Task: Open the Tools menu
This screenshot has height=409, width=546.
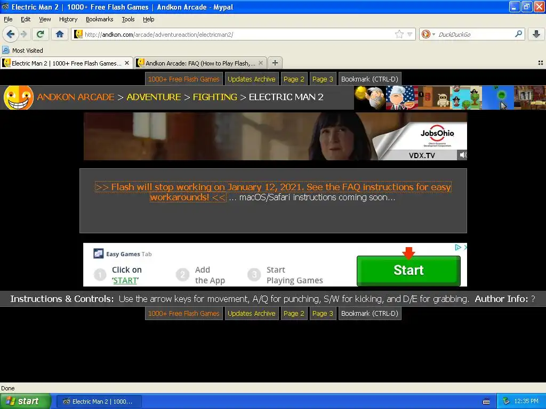Action: (x=128, y=19)
